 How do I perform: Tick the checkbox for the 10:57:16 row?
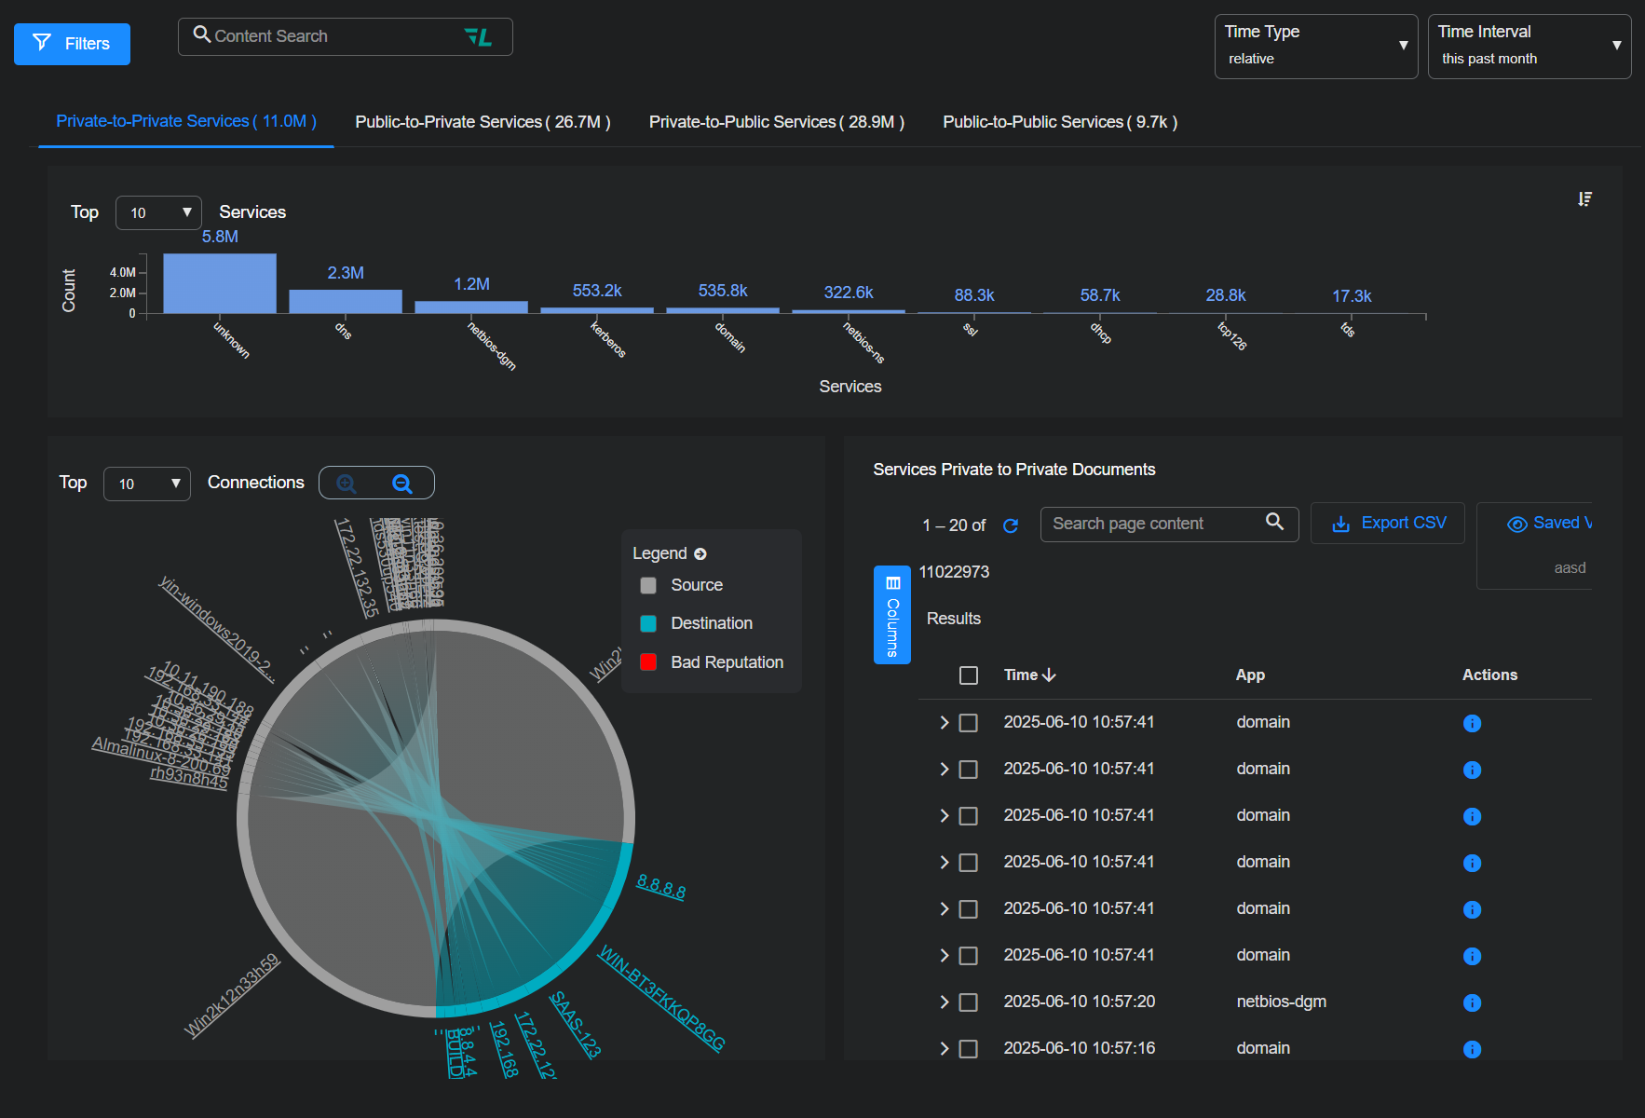click(969, 1049)
